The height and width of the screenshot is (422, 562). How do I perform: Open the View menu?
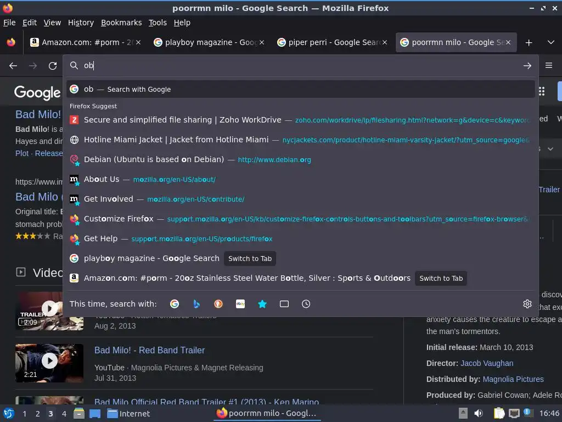click(52, 23)
